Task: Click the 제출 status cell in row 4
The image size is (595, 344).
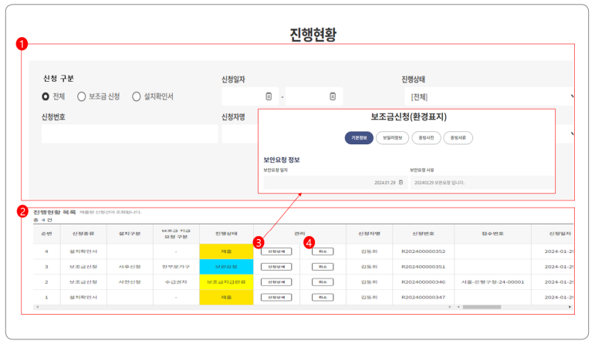Action: 226,251
